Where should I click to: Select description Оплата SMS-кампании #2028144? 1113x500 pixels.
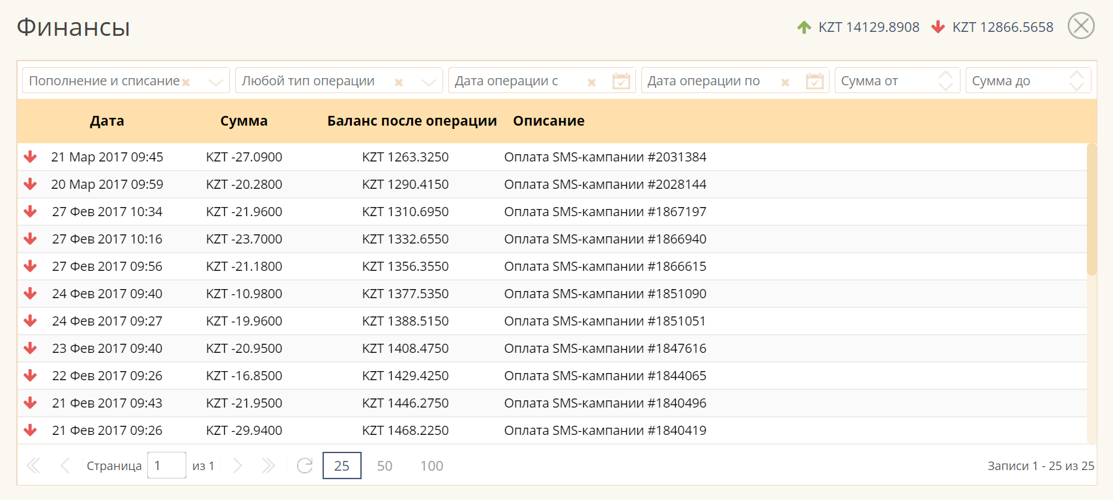point(605,184)
